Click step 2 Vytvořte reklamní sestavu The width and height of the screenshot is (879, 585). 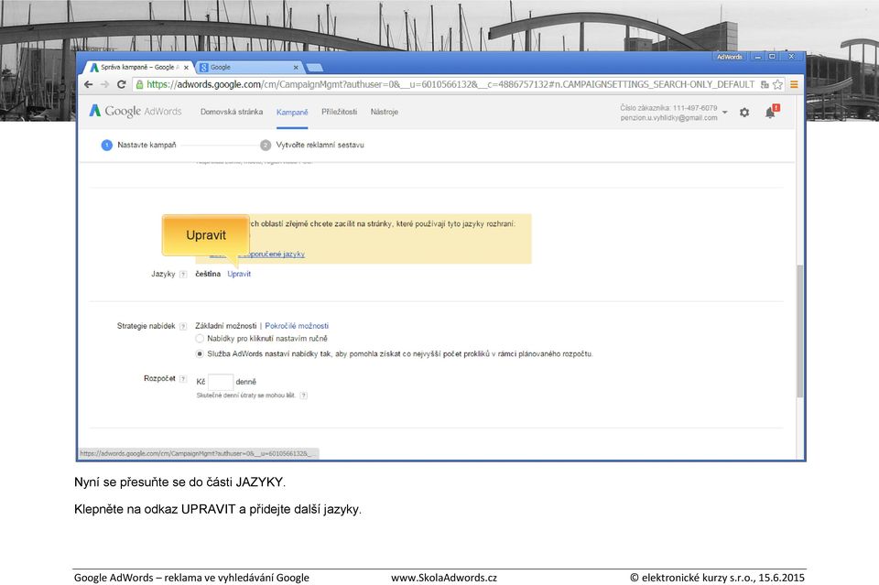click(x=312, y=146)
